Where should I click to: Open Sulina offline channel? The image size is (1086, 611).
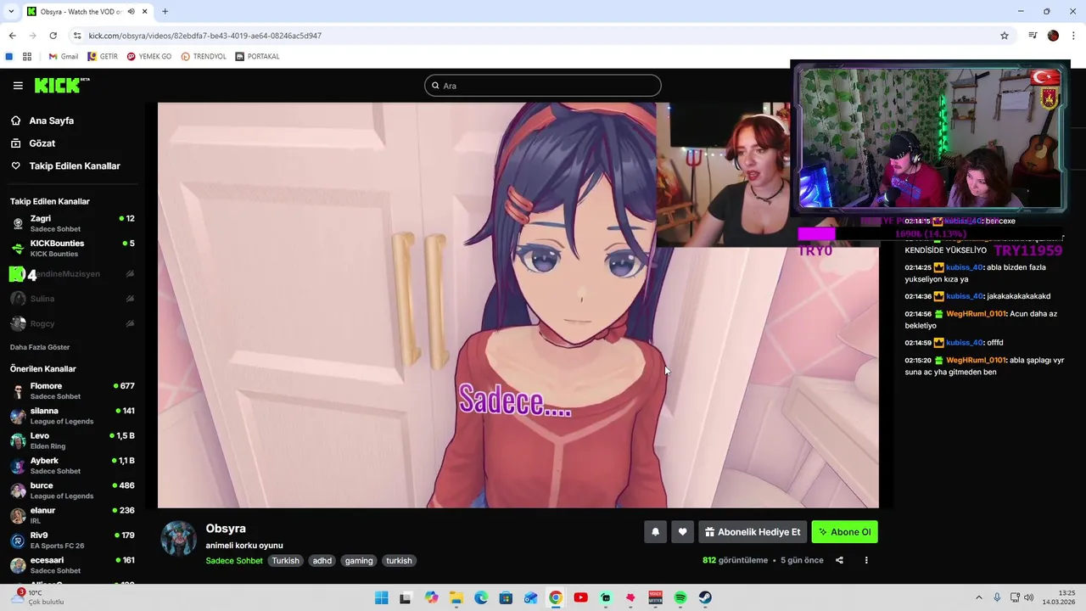coord(72,299)
